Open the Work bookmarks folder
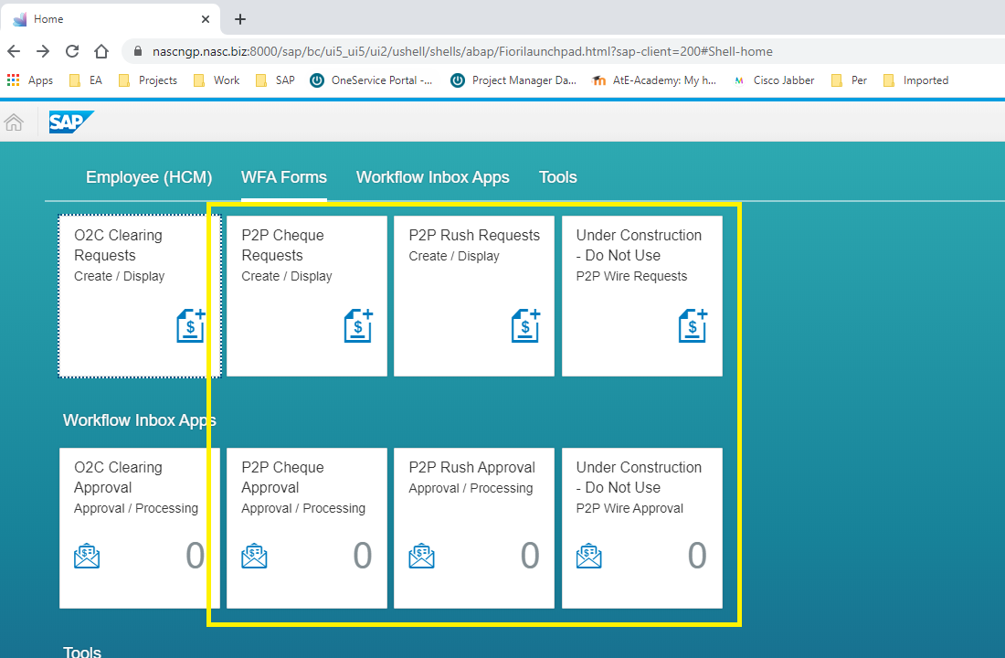This screenshot has height=658, width=1005. click(x=217, y=80)
